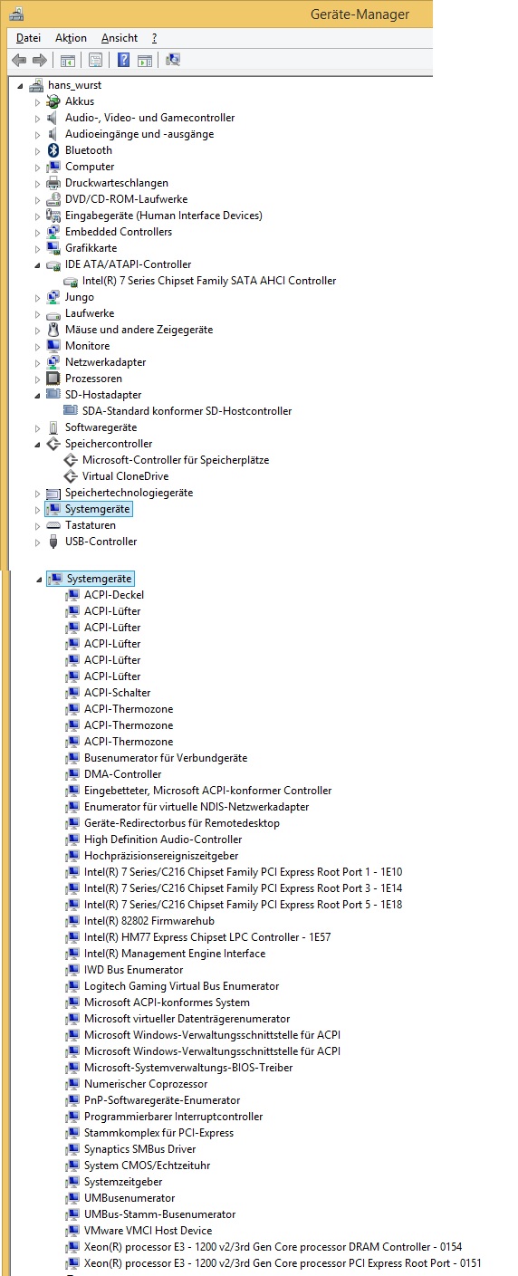The image size is (518, 1276).
Task: Open the Datei menu
Action: pyautogui.click(x=28, y=38)
